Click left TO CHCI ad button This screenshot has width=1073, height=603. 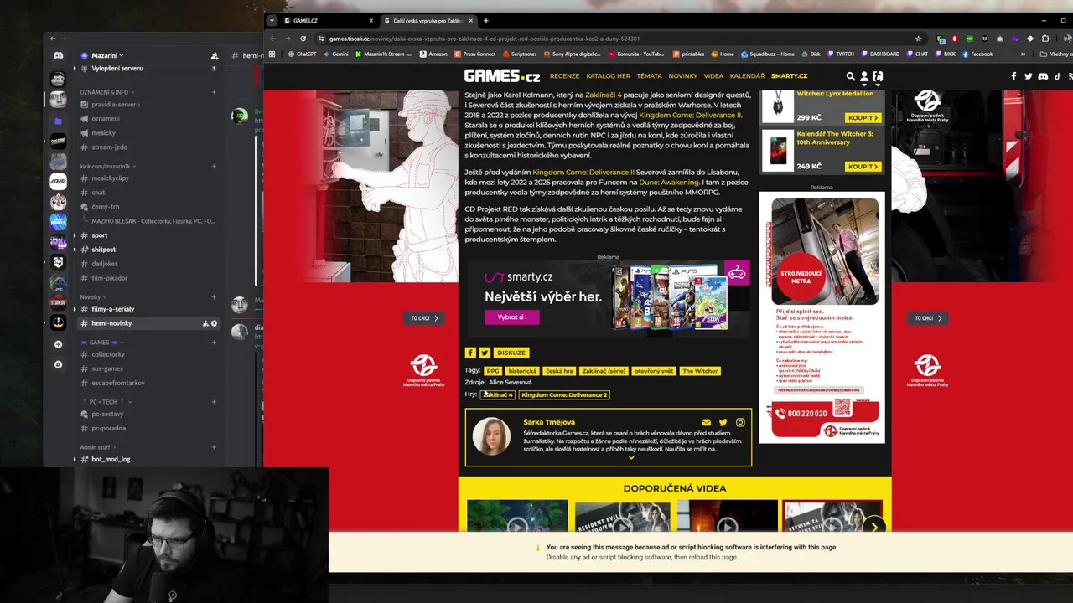click(x=424, y=318)
